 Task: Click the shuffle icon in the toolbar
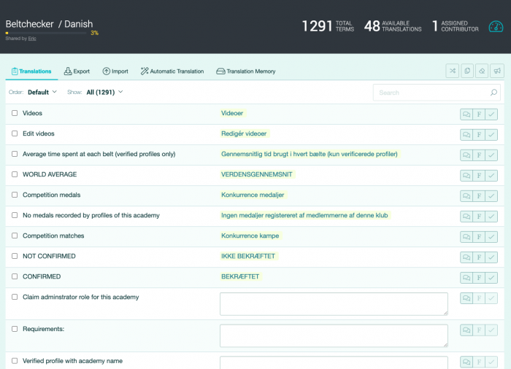coord(453,71)
